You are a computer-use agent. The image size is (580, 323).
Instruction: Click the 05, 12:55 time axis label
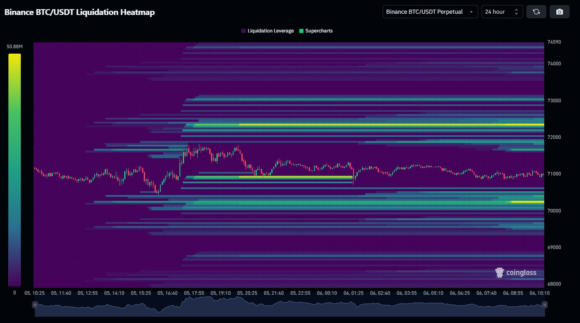pyautogui.click(x=88, y=293)
